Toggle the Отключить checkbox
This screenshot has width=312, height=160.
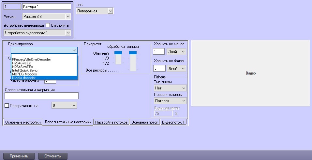(x=48, y=25)
